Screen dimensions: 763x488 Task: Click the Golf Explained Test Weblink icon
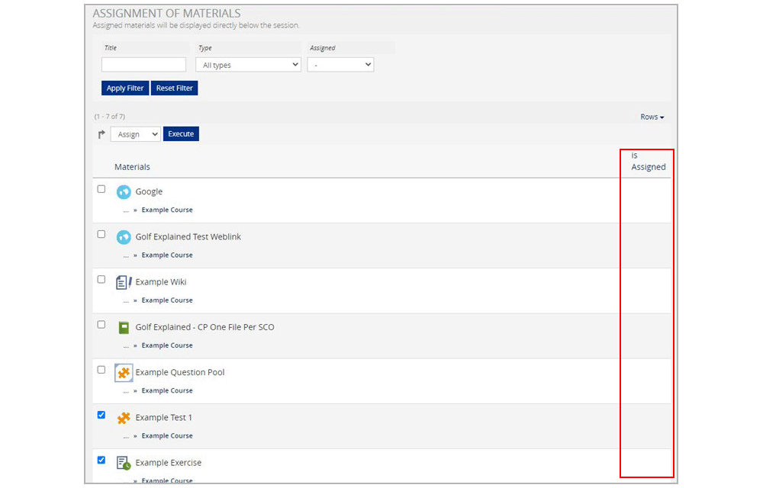pyautogui.click(x=124, y=237)
